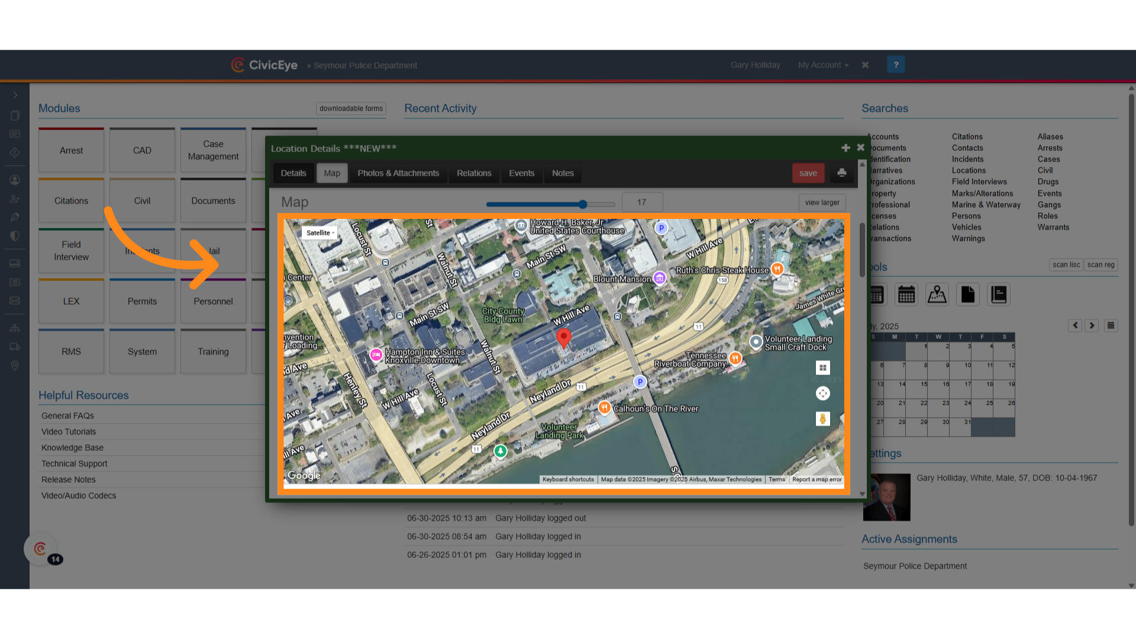The height and width of the screenshot is (639, 1136).
Task: Click the Street View pegman icon
Action: 822,419
